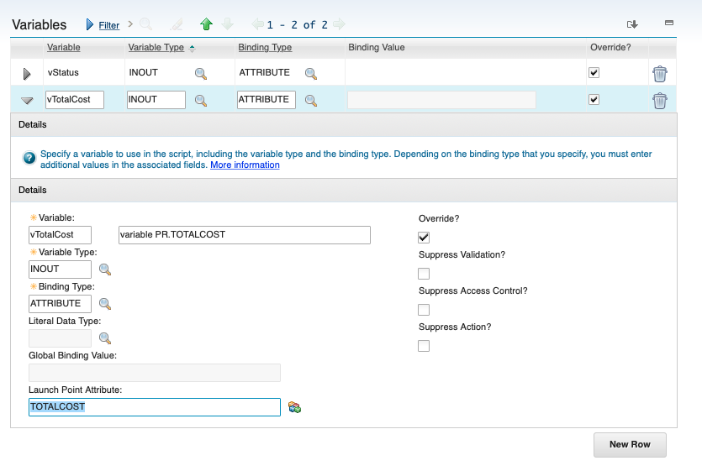702x471 pixels.
Task: Collapse details for vTotalCost row
Action: coord(27,101)
